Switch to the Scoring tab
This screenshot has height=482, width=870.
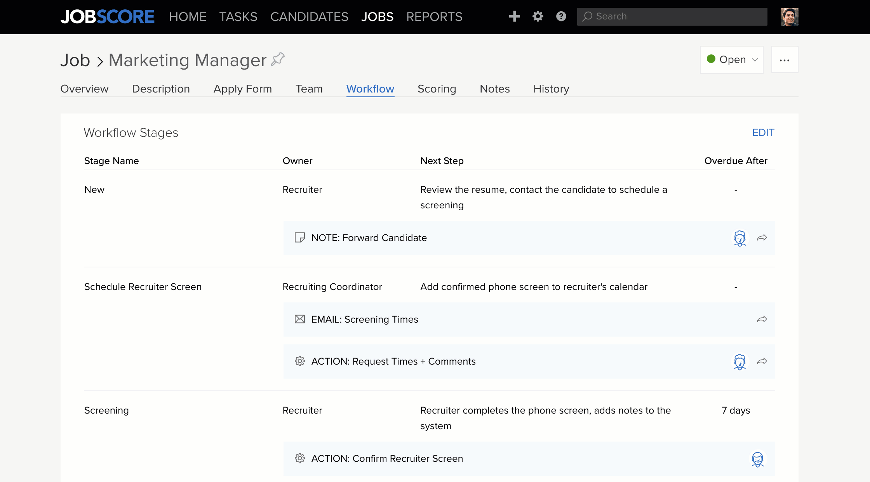coord(437,89)
